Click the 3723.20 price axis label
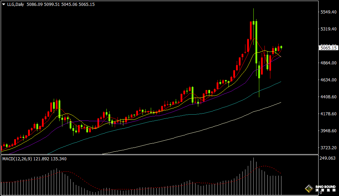This screenshot has width=339, height=196. click(x=328, y=148)
